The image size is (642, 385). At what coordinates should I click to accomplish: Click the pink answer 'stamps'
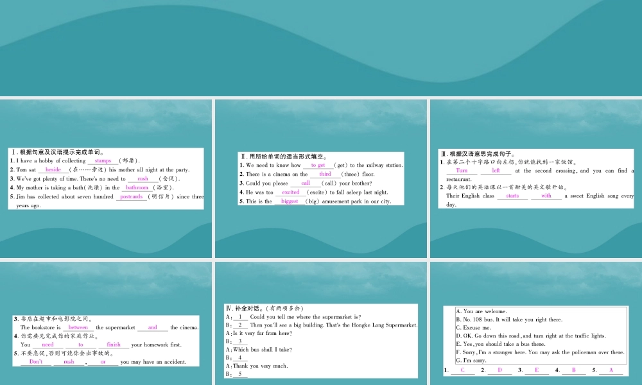coord(103,161)
